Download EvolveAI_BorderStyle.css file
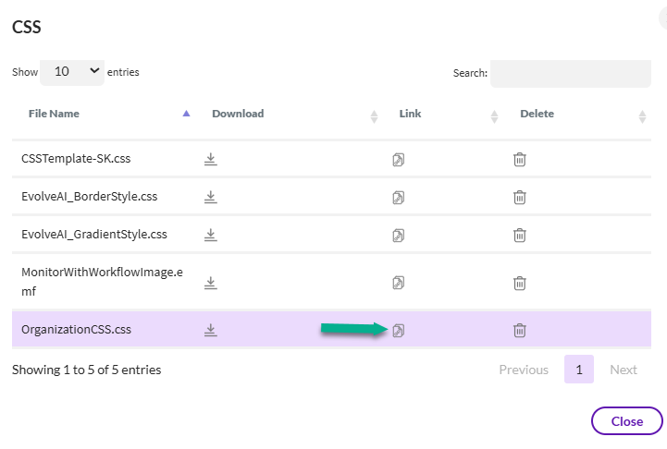The height and width of the screenshot is (449, 667). tap(211, 197)
